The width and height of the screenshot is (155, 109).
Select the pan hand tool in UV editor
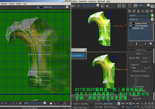(x=51, y=103)
